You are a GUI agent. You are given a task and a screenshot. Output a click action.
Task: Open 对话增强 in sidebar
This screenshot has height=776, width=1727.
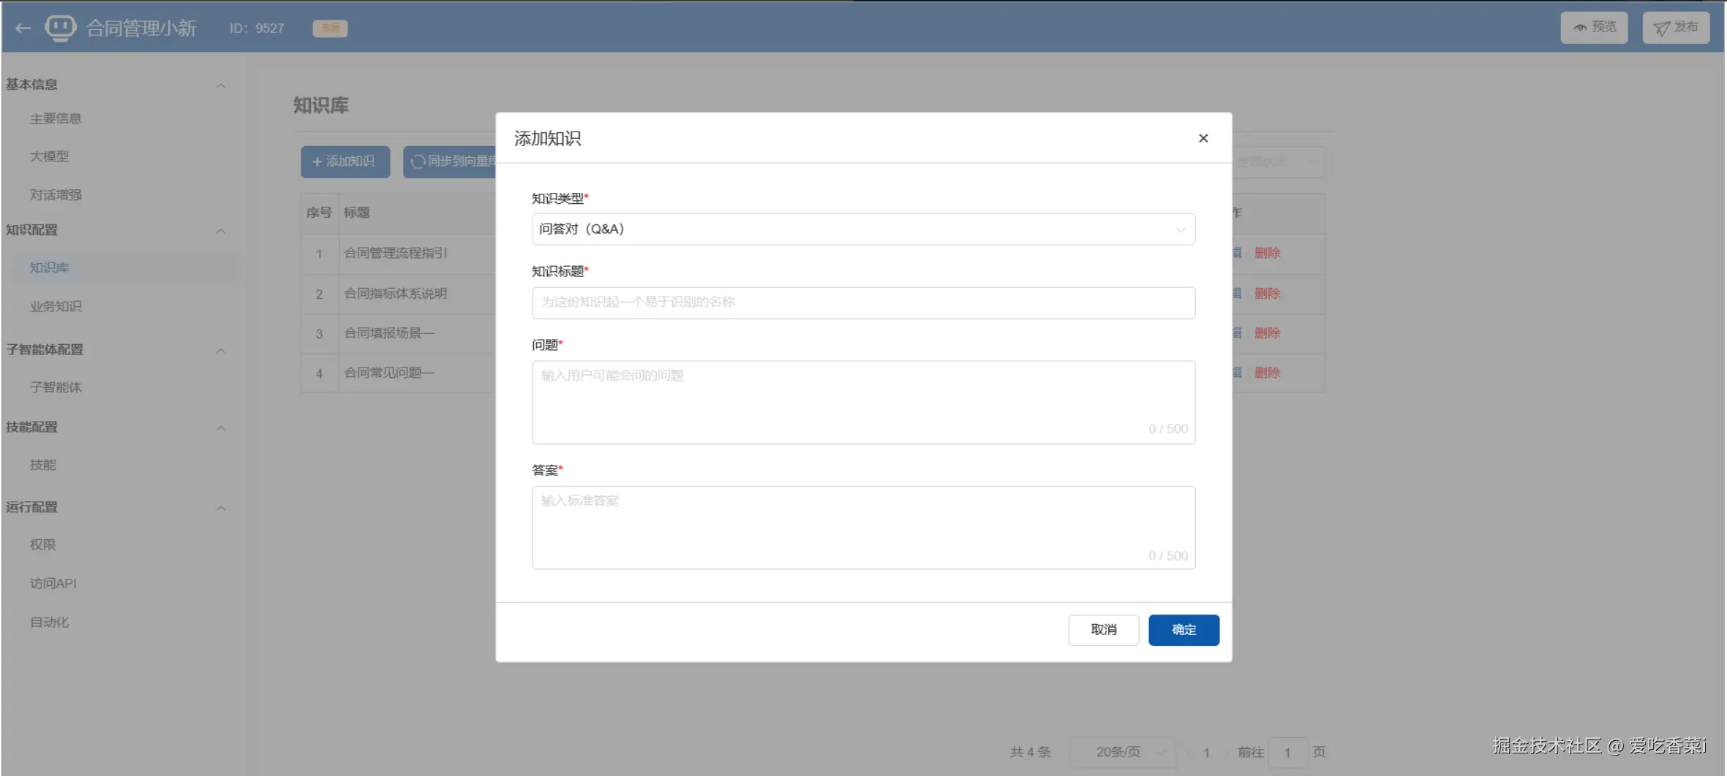click(x=56, y=195)
